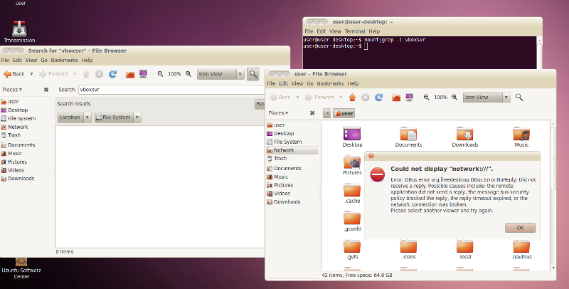The height and width of the screenshot is (289, 569).
Task: Click the Up arrow icon in the user File Browser
Action: click(353, 97)
